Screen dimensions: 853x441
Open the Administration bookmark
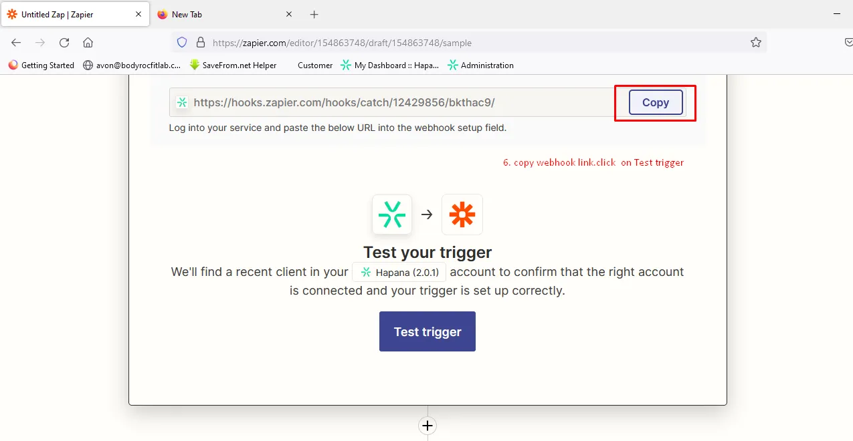(x=480, y=65)
